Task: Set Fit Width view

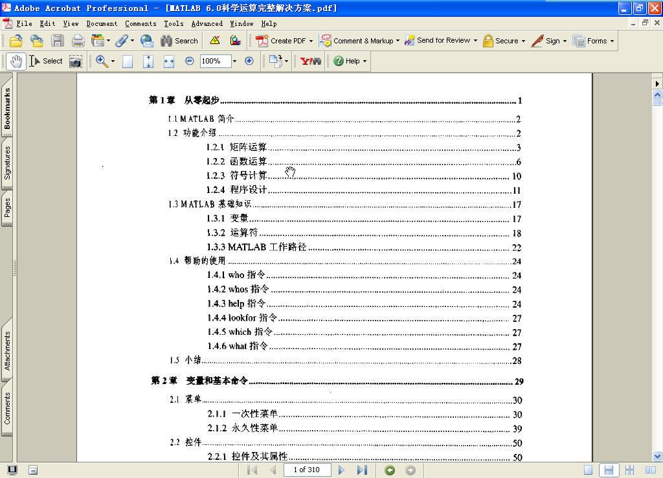Action: coord(169,62)
